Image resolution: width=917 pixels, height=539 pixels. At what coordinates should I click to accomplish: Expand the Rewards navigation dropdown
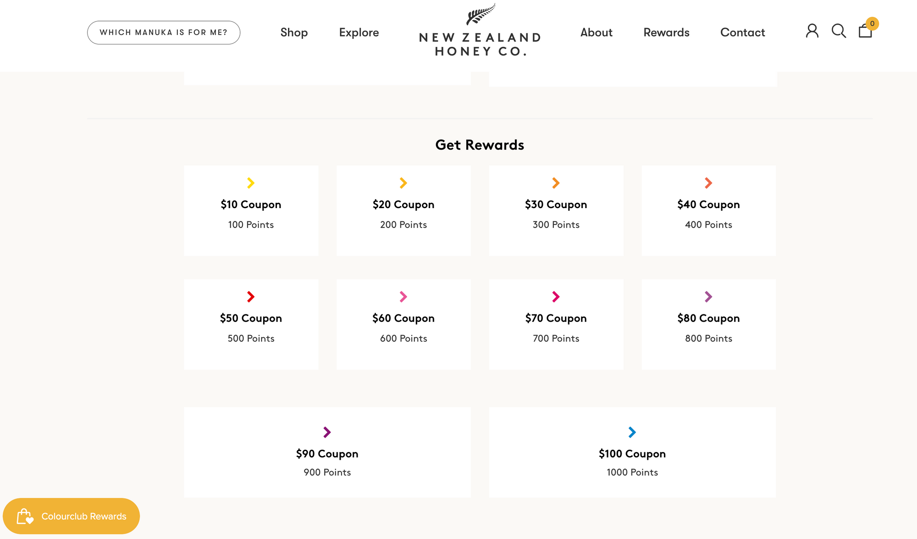point(666,32)
